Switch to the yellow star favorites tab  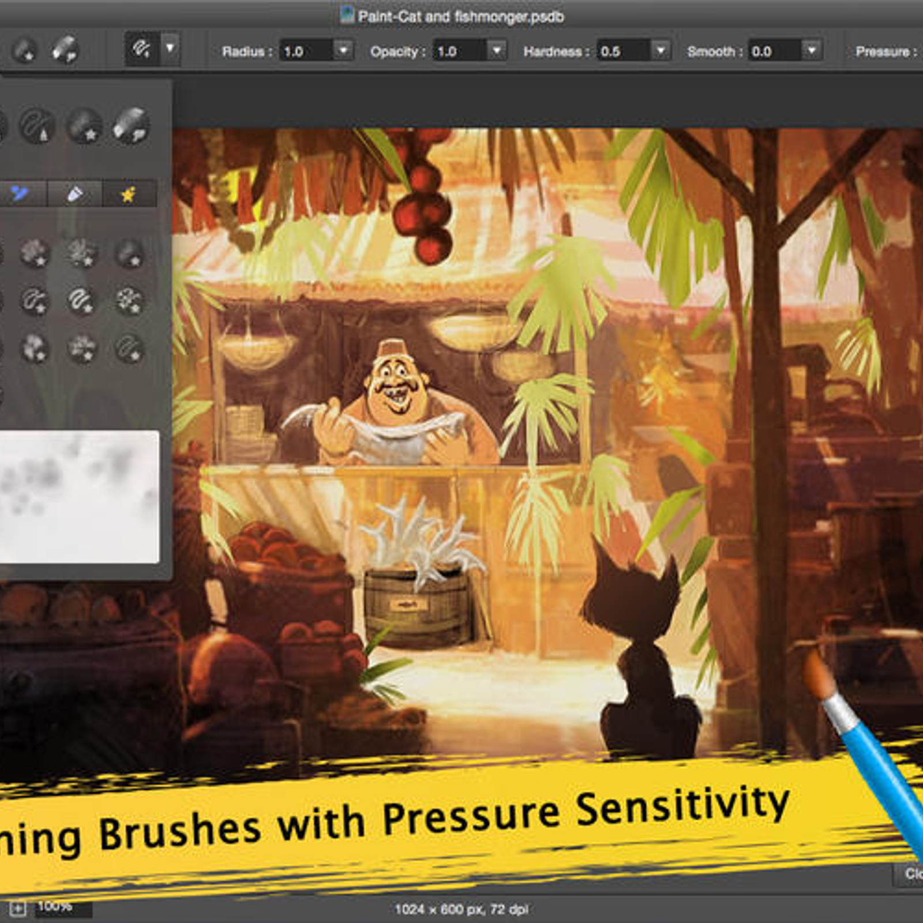pyautogui.click(x=129, y=193)
